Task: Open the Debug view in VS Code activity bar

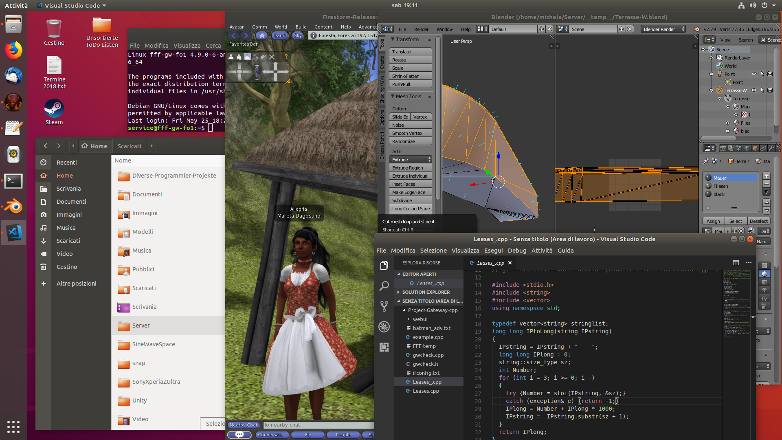Action: click(384, 327)
